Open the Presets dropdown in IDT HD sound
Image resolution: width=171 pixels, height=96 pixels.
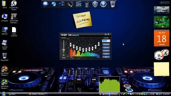pyautogui.click(x=106, y=41)
